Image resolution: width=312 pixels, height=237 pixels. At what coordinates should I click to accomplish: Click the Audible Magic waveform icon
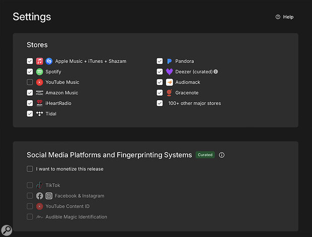[39, 217]
